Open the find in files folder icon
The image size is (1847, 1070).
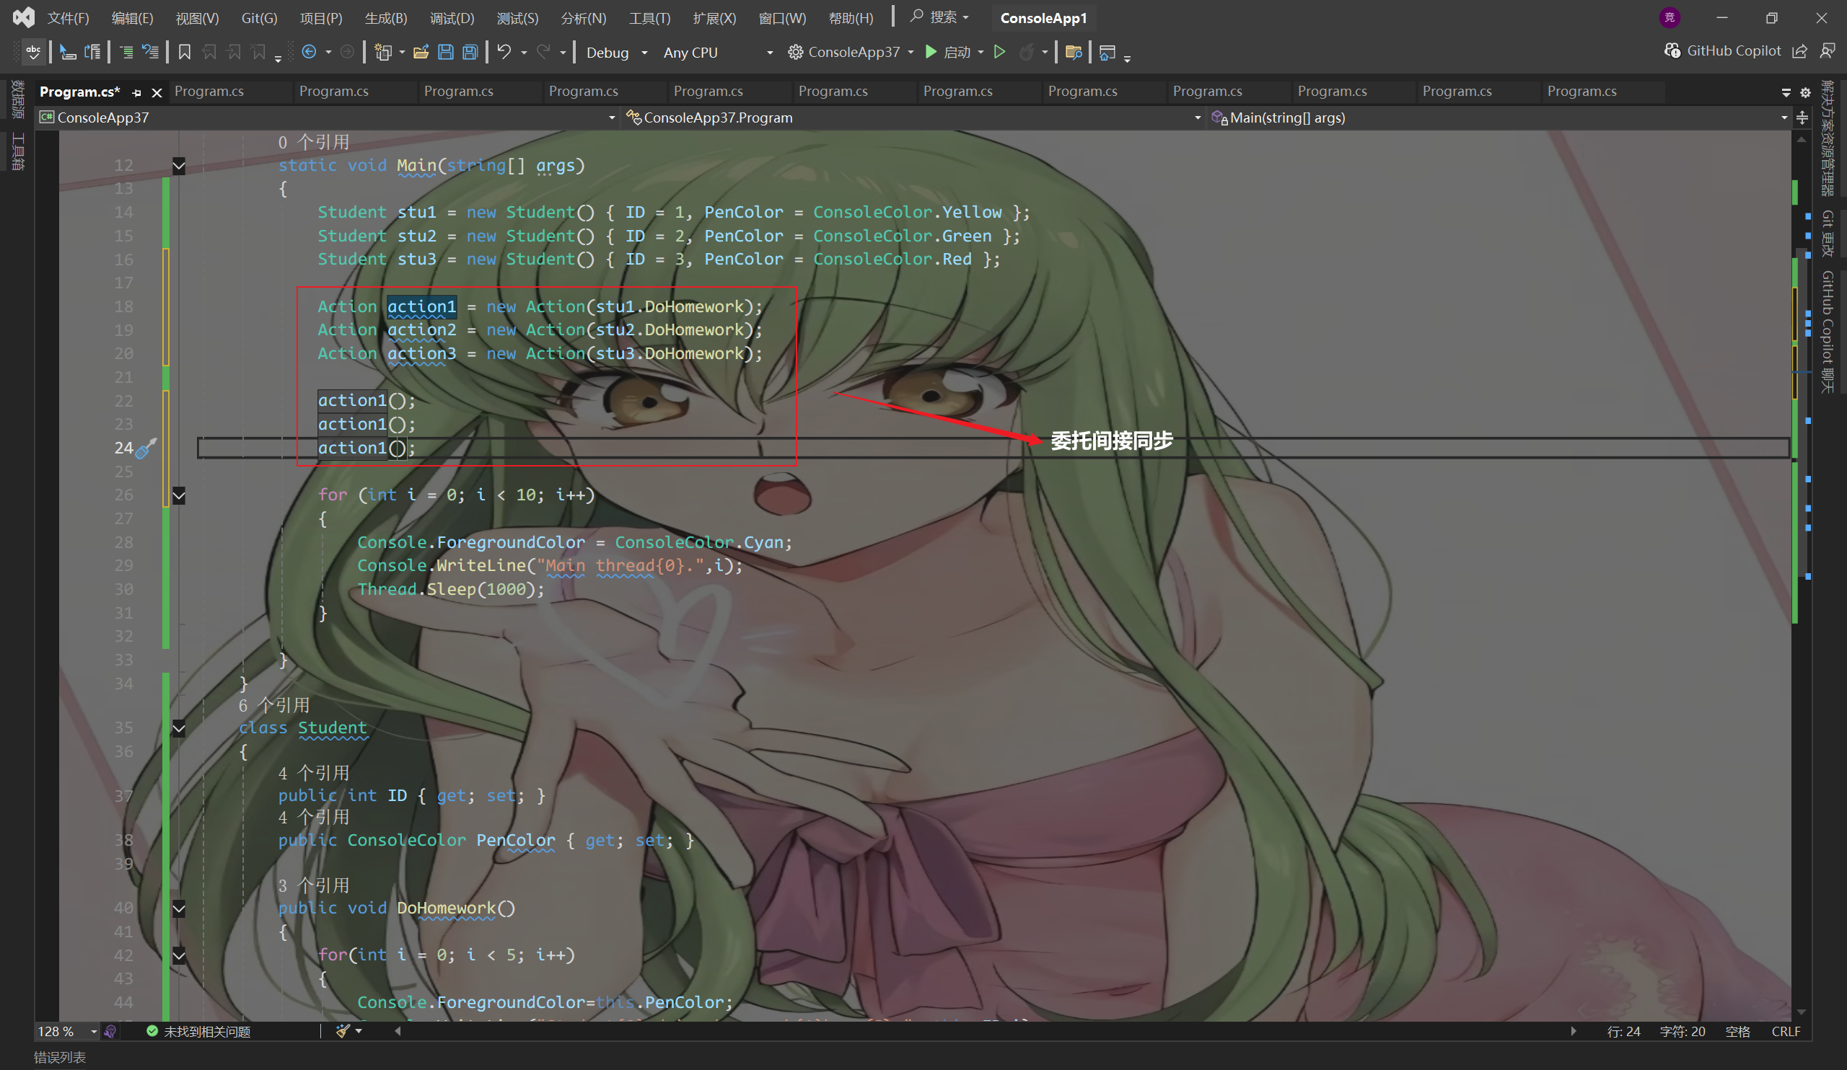[x=1074, y=52]
